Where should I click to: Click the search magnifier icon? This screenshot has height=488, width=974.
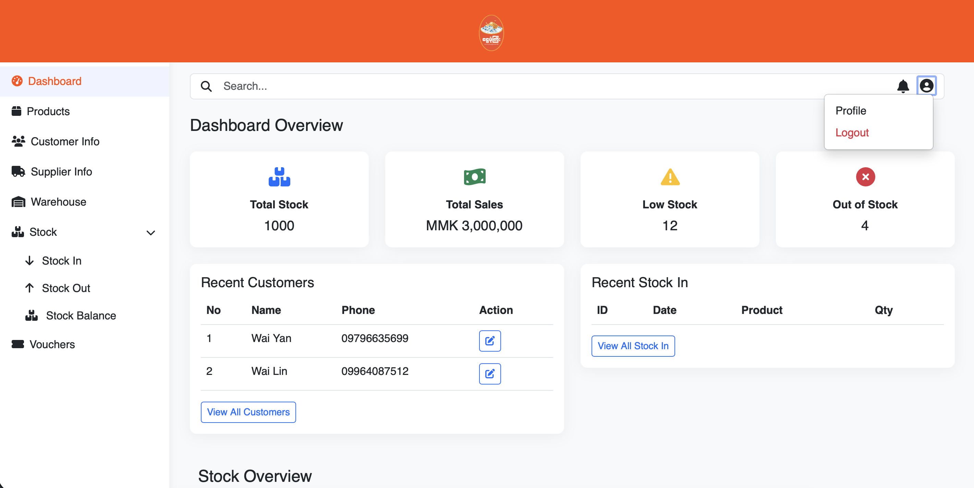(x=206, y=86)
